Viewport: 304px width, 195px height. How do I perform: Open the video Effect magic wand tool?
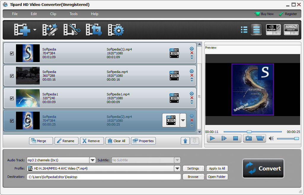50,30
